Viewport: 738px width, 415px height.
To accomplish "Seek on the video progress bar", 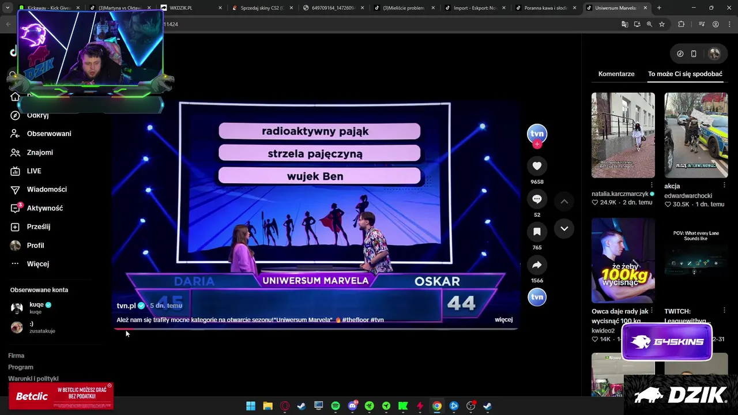I will [x=316, y=329].
